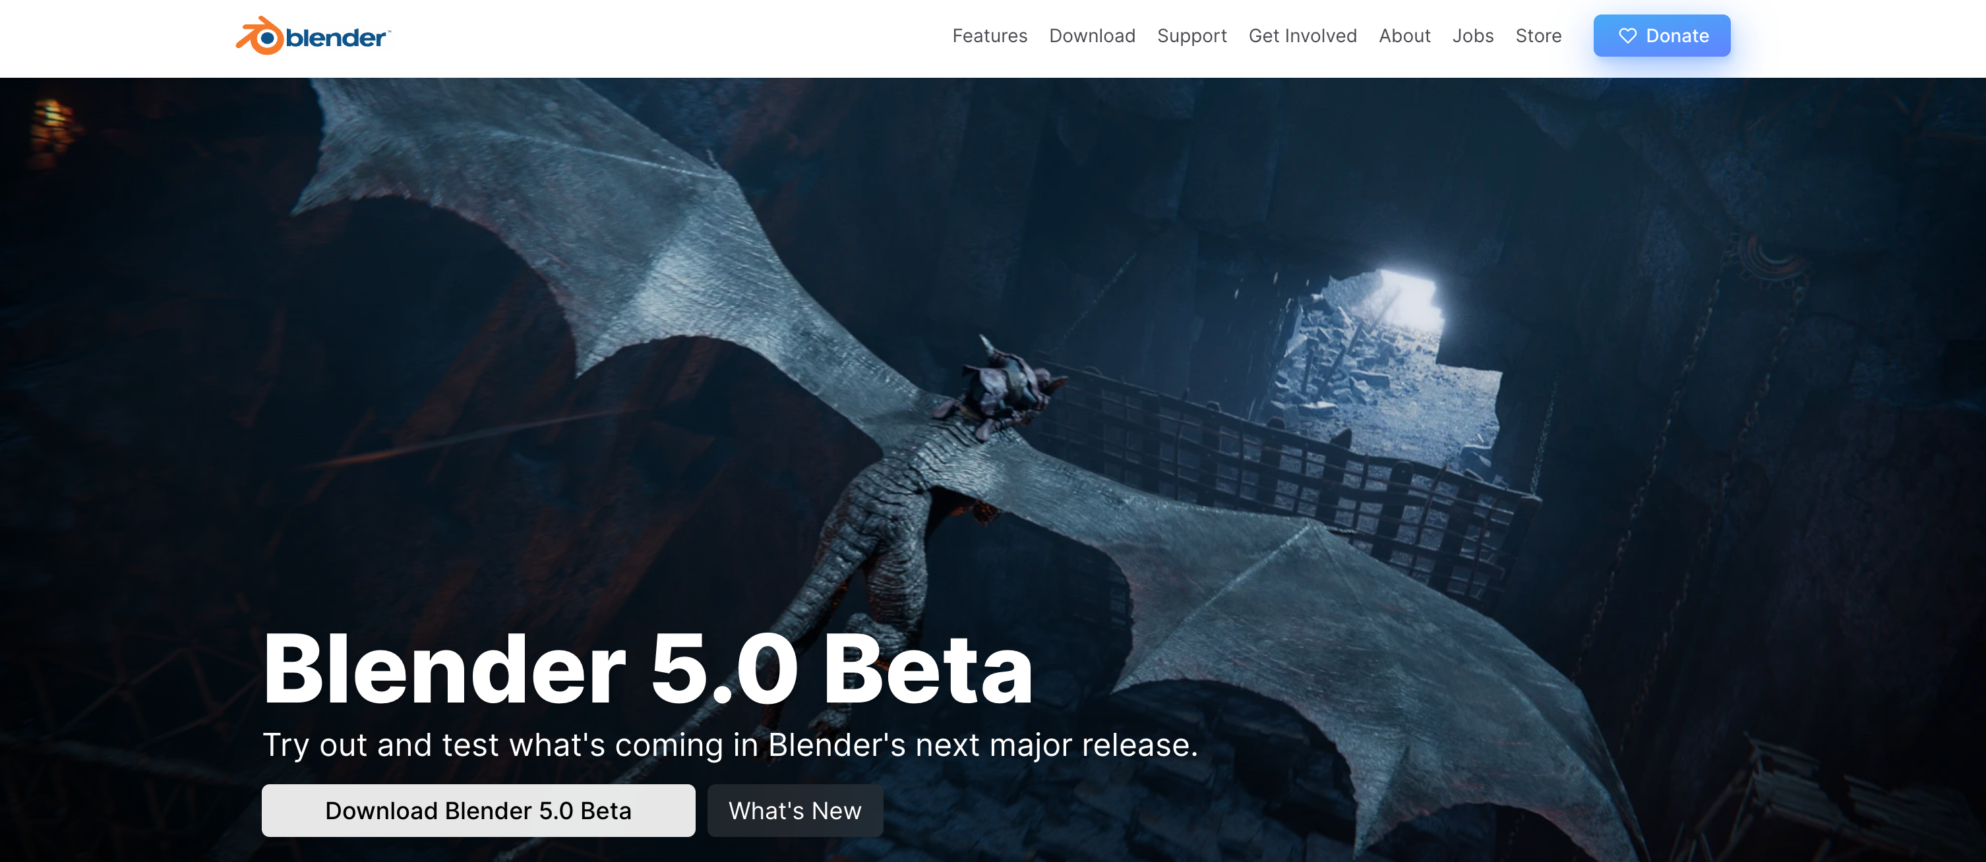Click the blender wordmark text in the header

[336, 38]
